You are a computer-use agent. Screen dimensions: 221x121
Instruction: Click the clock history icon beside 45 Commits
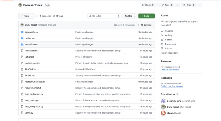139,25
